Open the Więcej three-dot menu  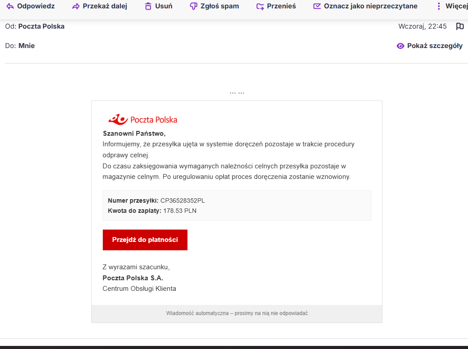pos(438,6)
